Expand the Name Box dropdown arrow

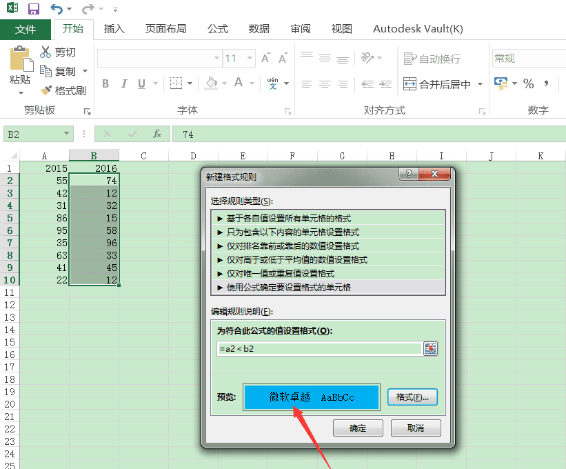click(66, 134)
